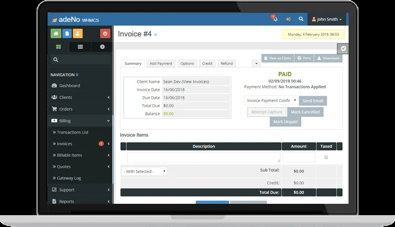The image size is (395, 227).
Task: Click the orange user icon button
Action: pos(78,34)
